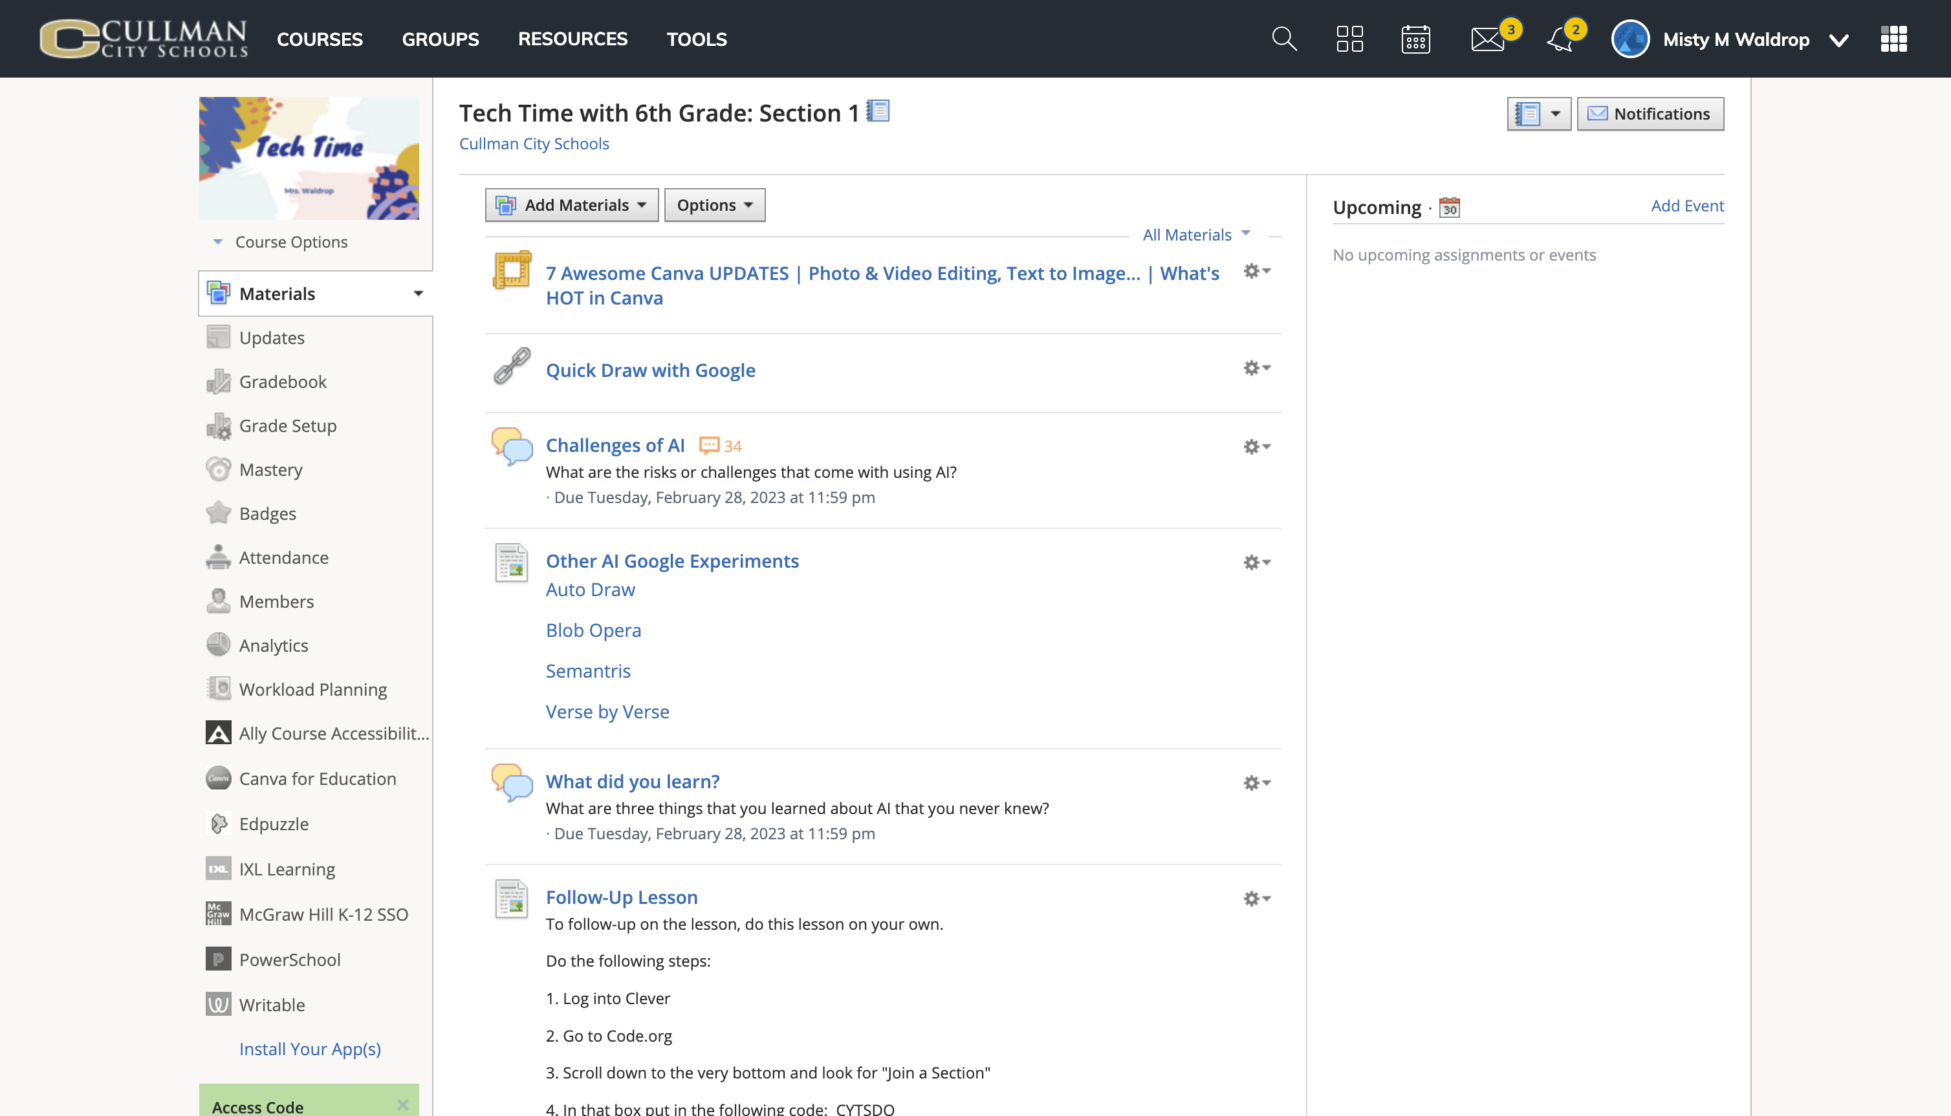Open gear menu for Challenges of AI
The width and height of the screenshot is (1951, 1116).
tap(1256, 447)
